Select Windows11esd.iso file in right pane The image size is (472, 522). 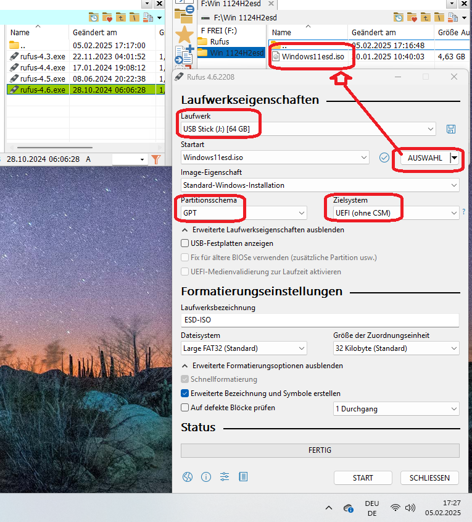coord(313,57)
